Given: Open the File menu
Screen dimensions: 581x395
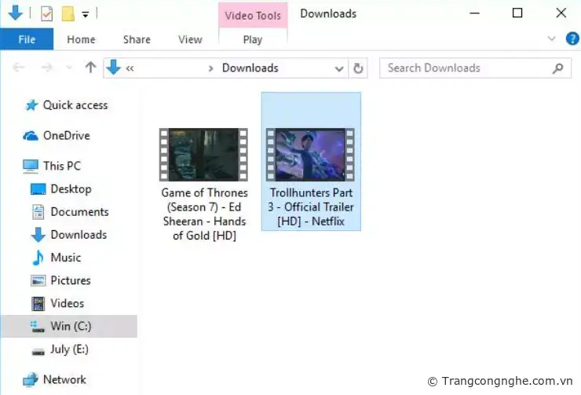Looking at the screenshot, I should pyautogui.click(x=27, y=39).
